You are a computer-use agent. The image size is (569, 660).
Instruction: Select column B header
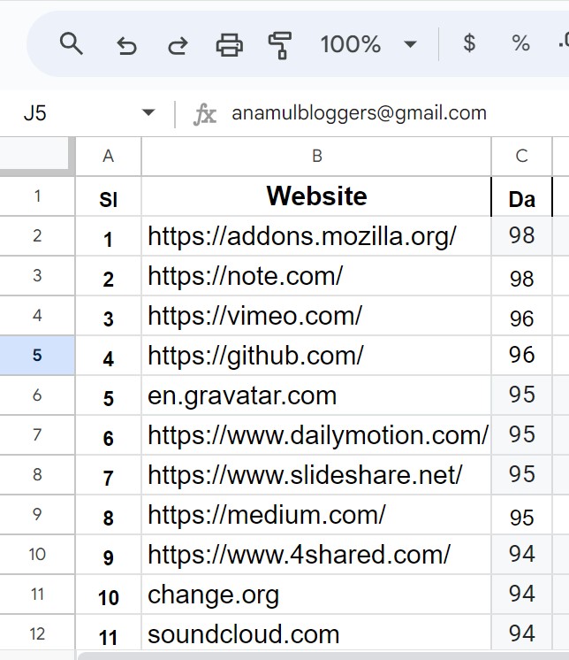(316, 157)
